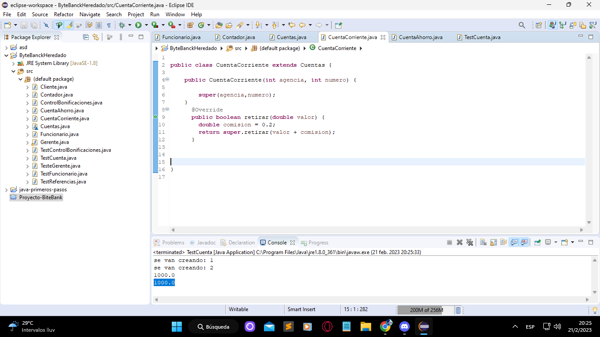Click the taskbar Búsqueda search box
600x337 pixels.
coord(213,326)
